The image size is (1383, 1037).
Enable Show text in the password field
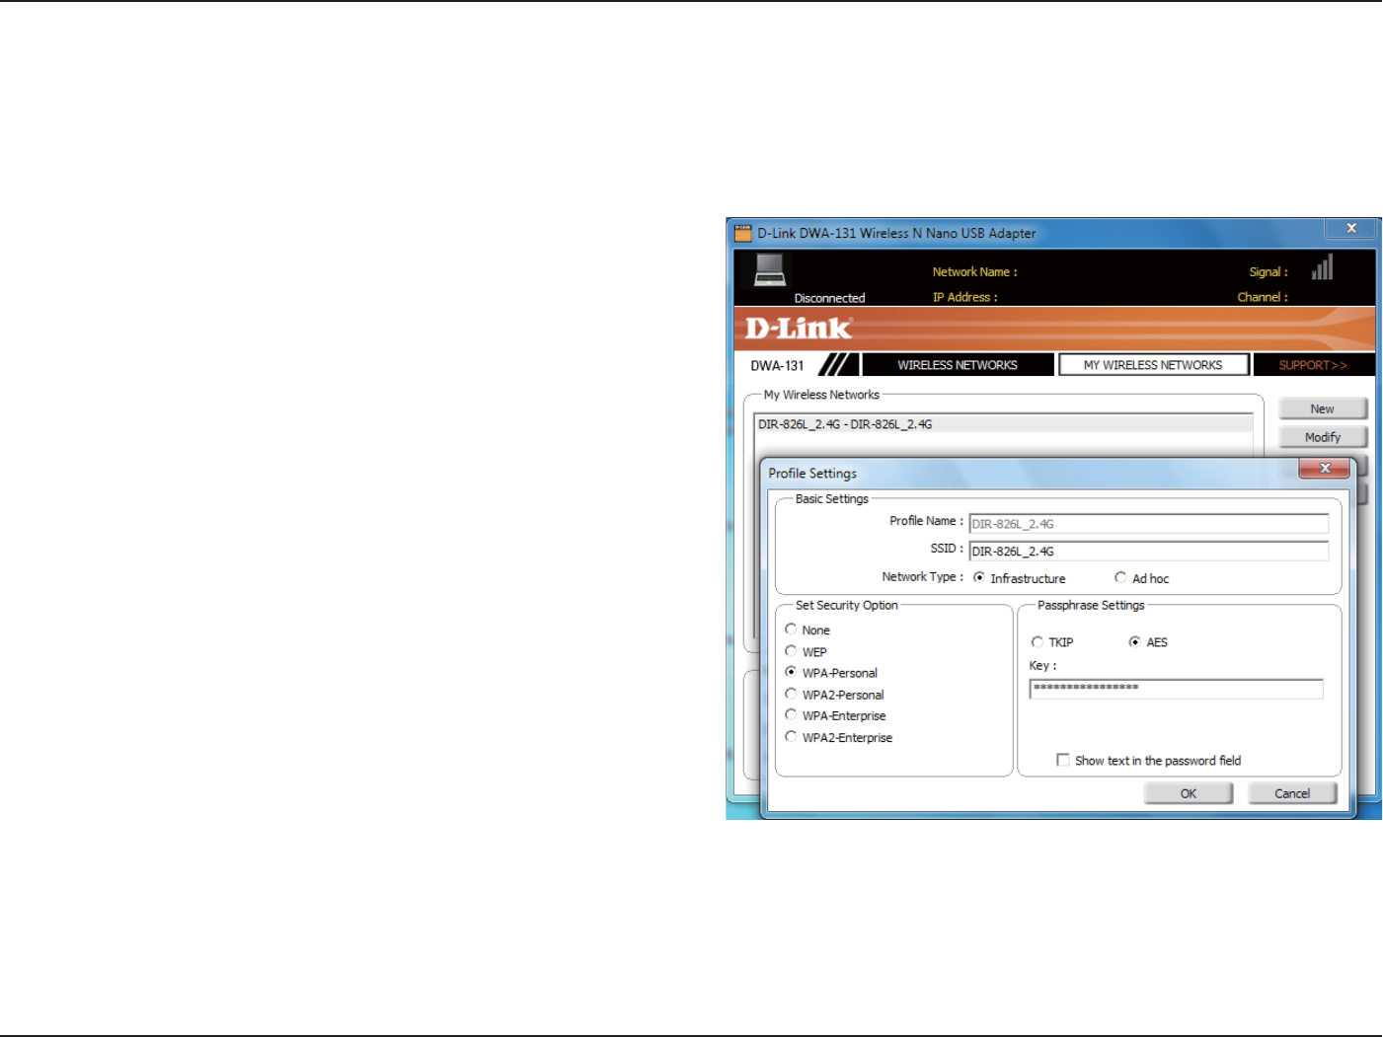pos(1063,760)
